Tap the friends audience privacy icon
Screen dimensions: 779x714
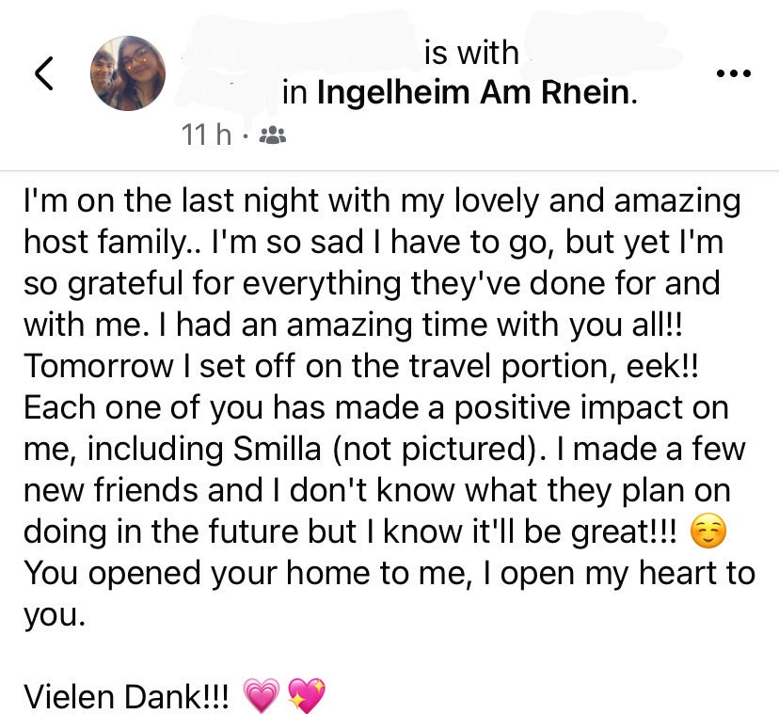coord(273,135)
